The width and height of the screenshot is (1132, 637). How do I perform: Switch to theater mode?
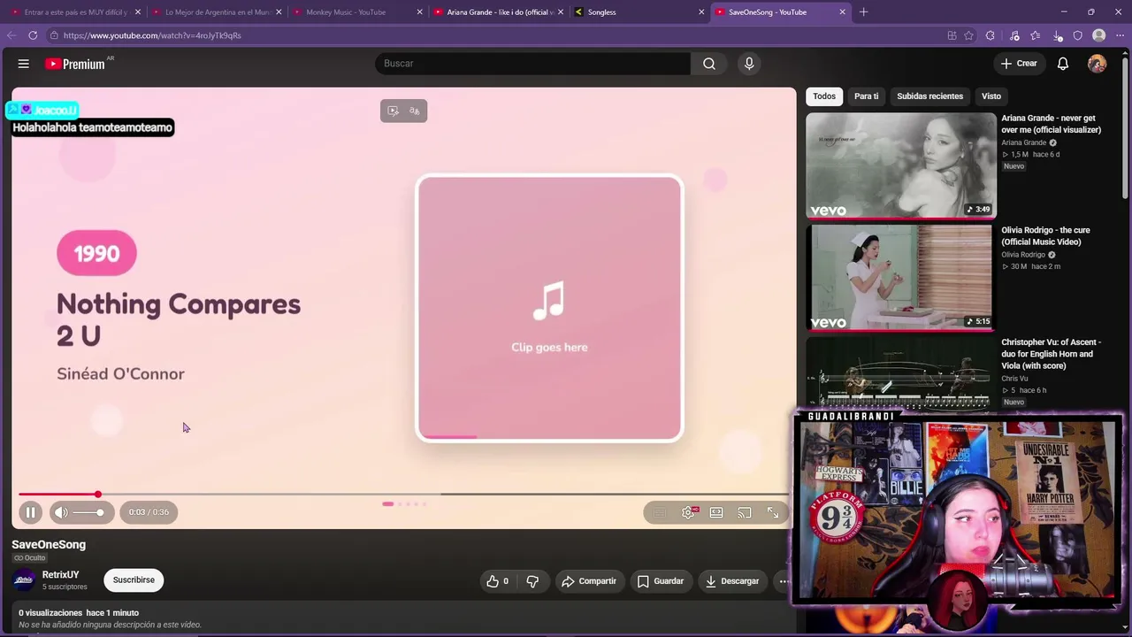pos(716,512)
